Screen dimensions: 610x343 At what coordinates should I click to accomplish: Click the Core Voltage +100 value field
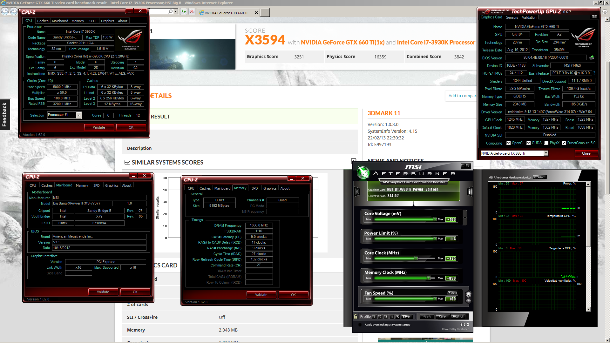[x=451, y=219]
